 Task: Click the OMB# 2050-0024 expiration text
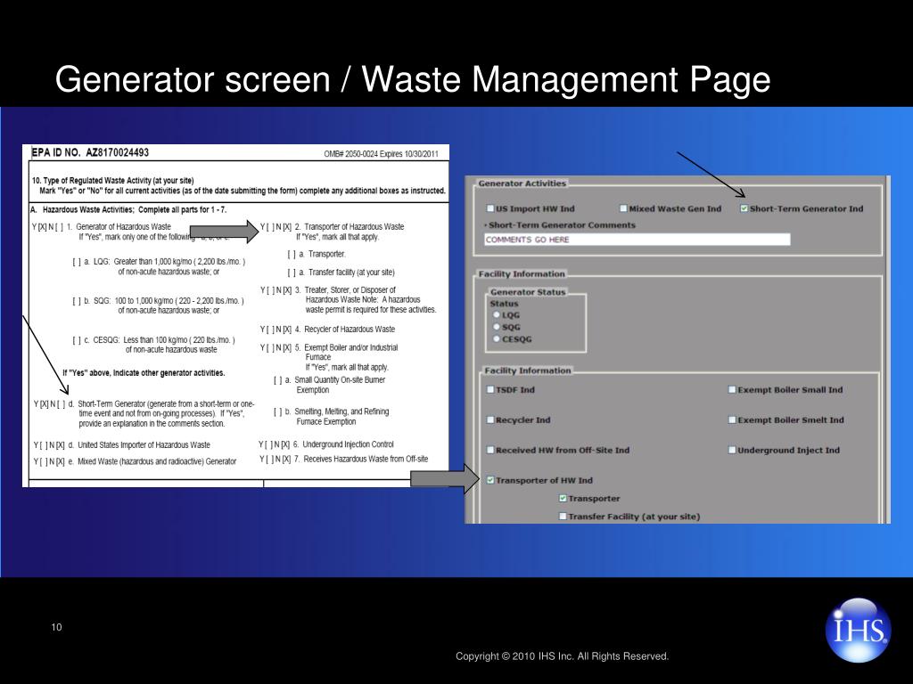[x=382, y=154]
